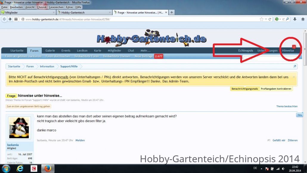
Task: Click the Information breadcrumb
Action: (47, 66)
